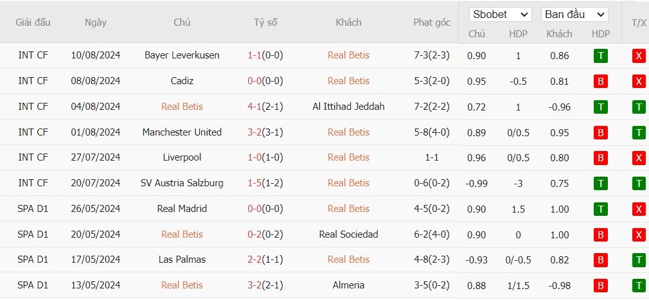The width and height of the screenshot is (649, 300).
Task: Click the green T HDP badge in the SV Austria Salzburg row
Action: click(x=601, y=184)
